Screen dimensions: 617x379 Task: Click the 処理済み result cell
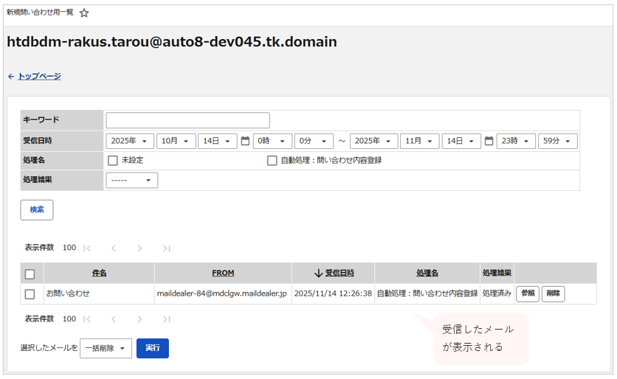497,293
